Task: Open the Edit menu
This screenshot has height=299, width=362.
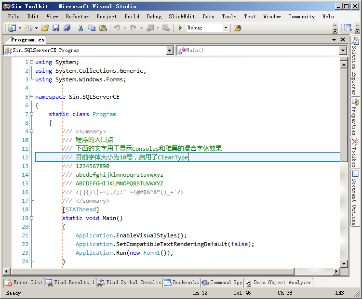Action: coord(33,16)
